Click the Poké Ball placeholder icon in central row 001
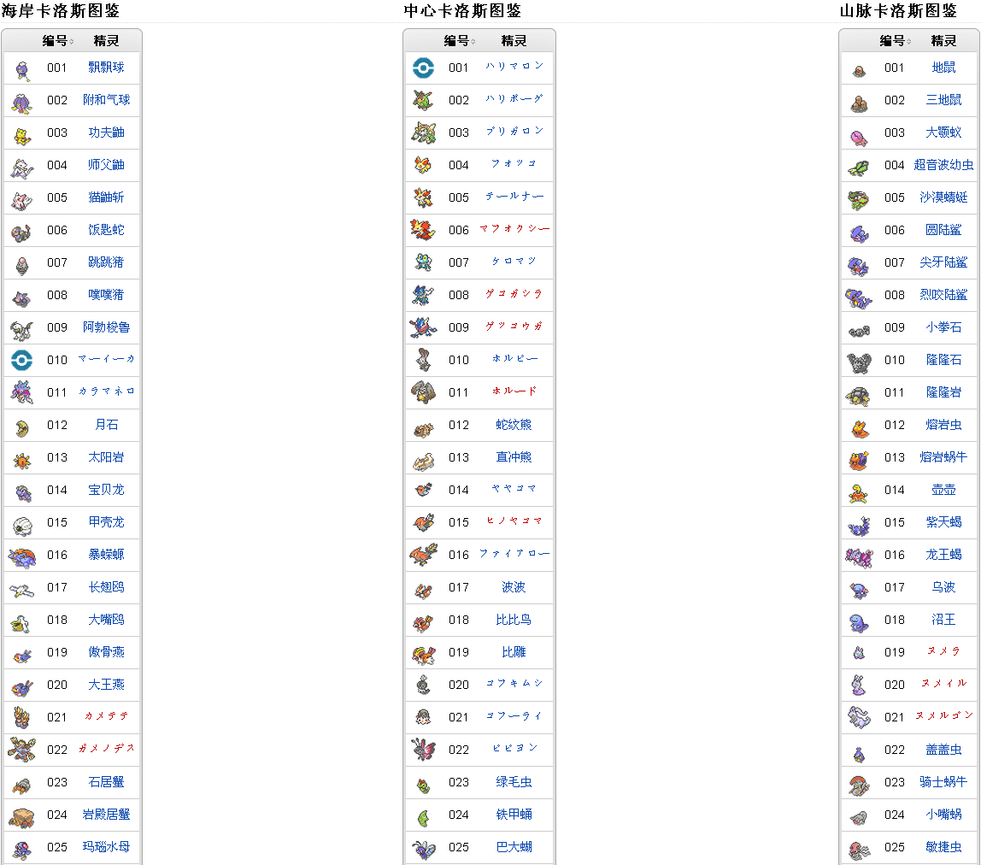The width and height of the screenshot is (981, 865). pos(423,68)
